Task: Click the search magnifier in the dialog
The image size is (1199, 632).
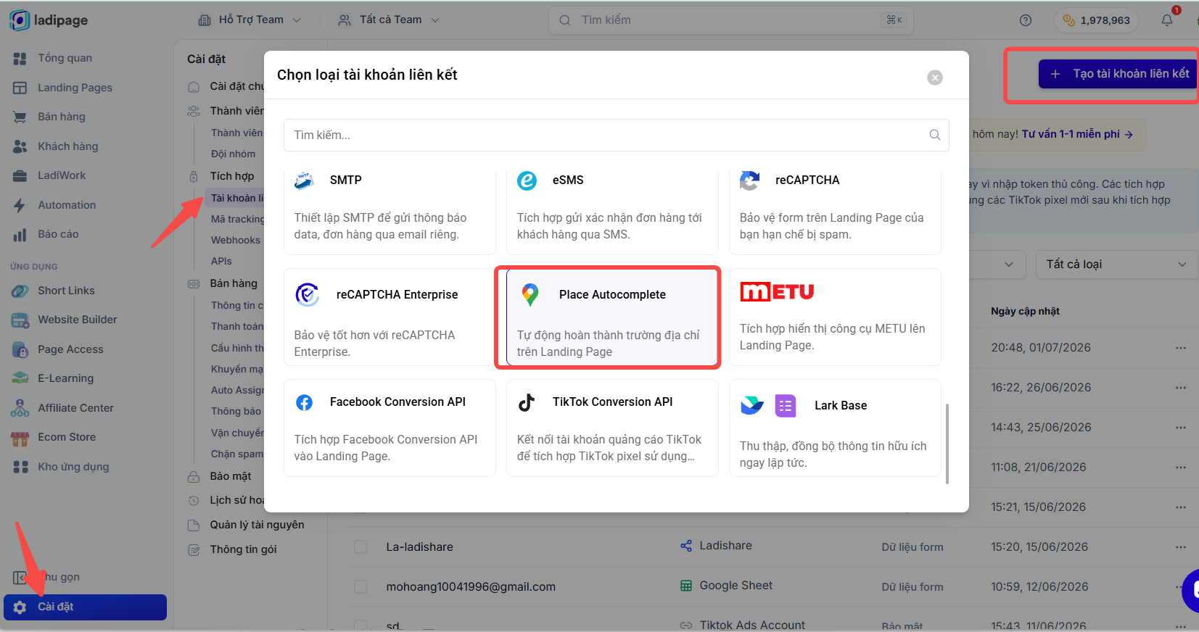Action: pos(935,135)
